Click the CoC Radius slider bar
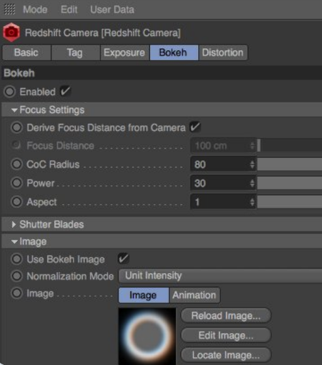Screen dimensions: 322x365 point(289,164)
